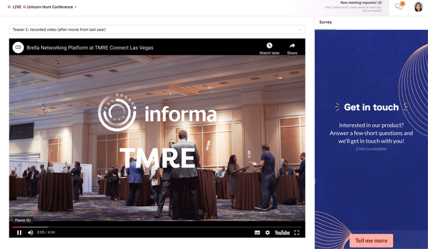428x249 pixels.
Task: Seek on the video progress bar
Action: point(157,227)
